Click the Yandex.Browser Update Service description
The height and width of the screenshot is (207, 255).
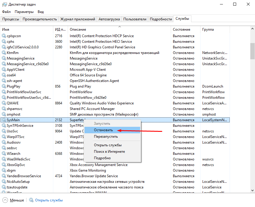[94, 176]
